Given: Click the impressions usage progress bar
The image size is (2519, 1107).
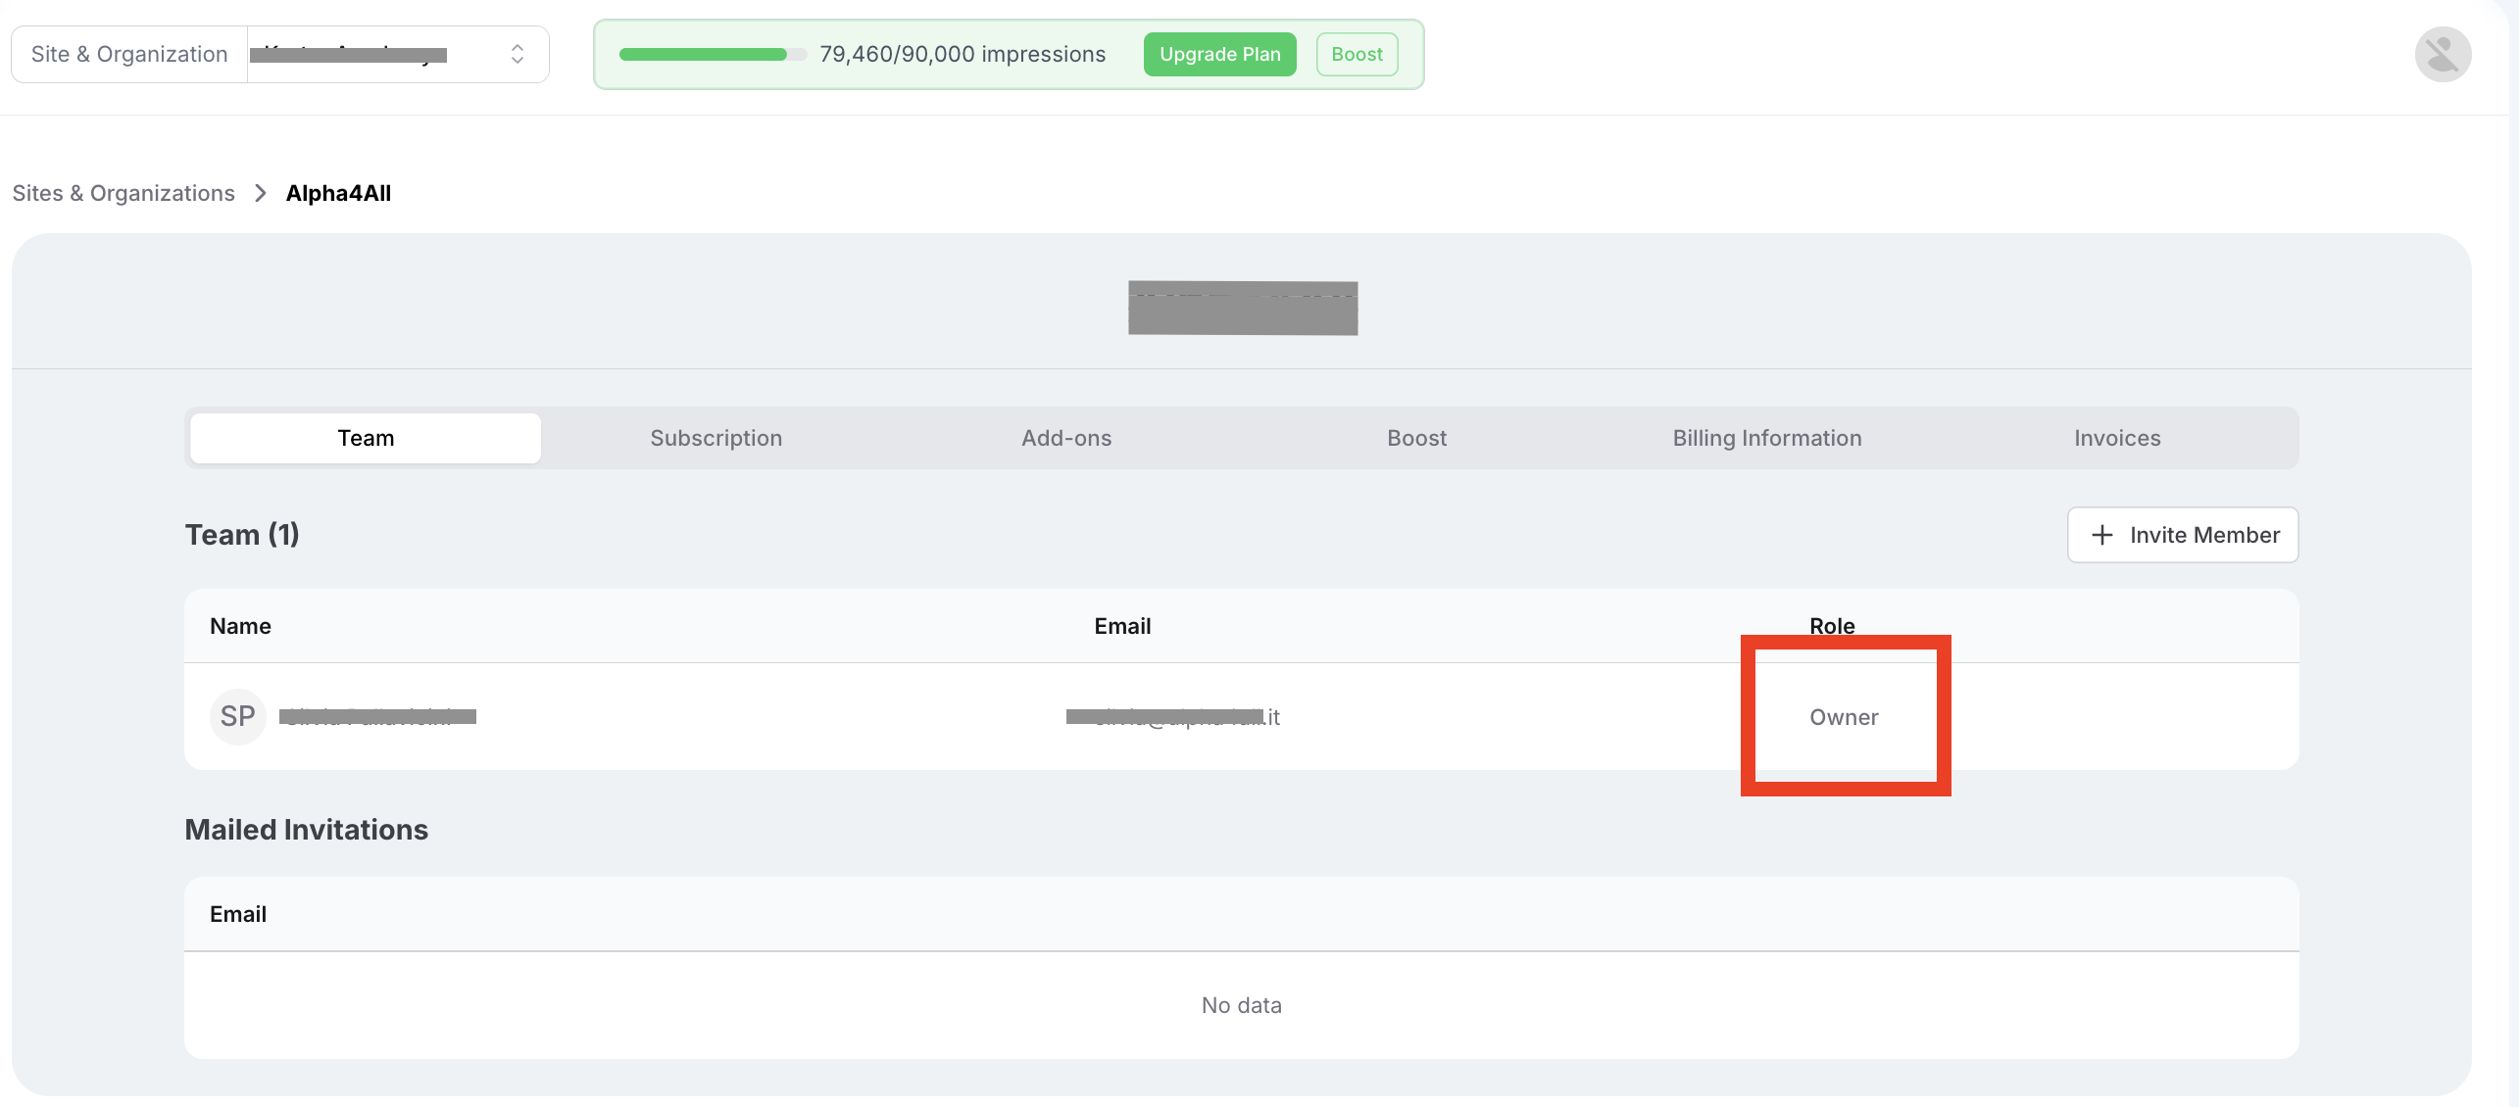Looking at the screenshot, I should [712, 54].
